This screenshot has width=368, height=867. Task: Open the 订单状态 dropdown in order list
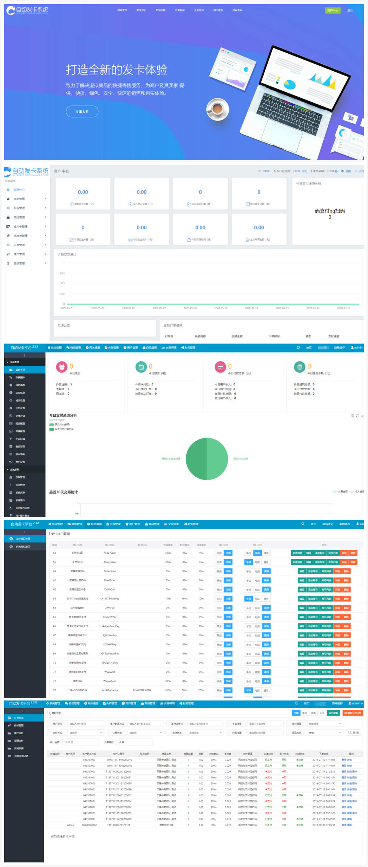(146, 733)
